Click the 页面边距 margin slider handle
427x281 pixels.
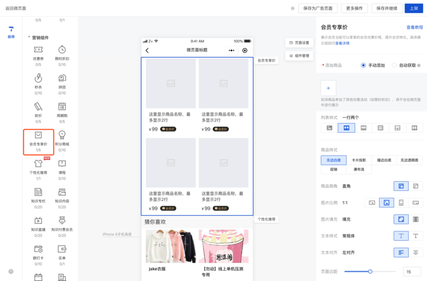370,272
